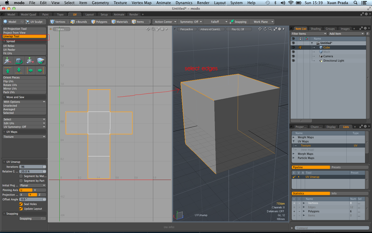Click the Pack UVs button
The height and width of the screenshot is (233, 372).
25,92
